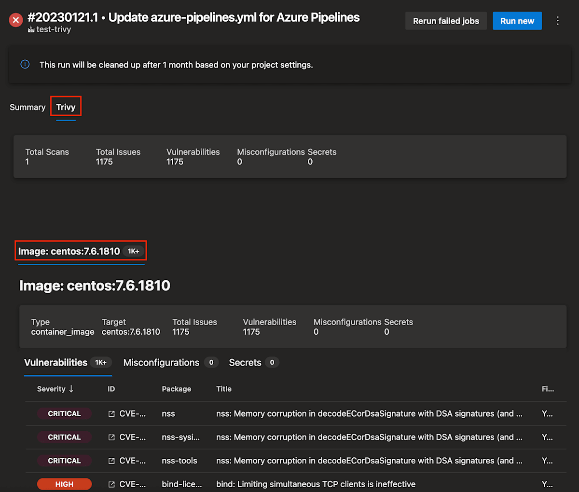Click the Target 'centos:7.6.1810' value
Image resolution: width=579 pixels, height=492 pixels.
(131, 332)
